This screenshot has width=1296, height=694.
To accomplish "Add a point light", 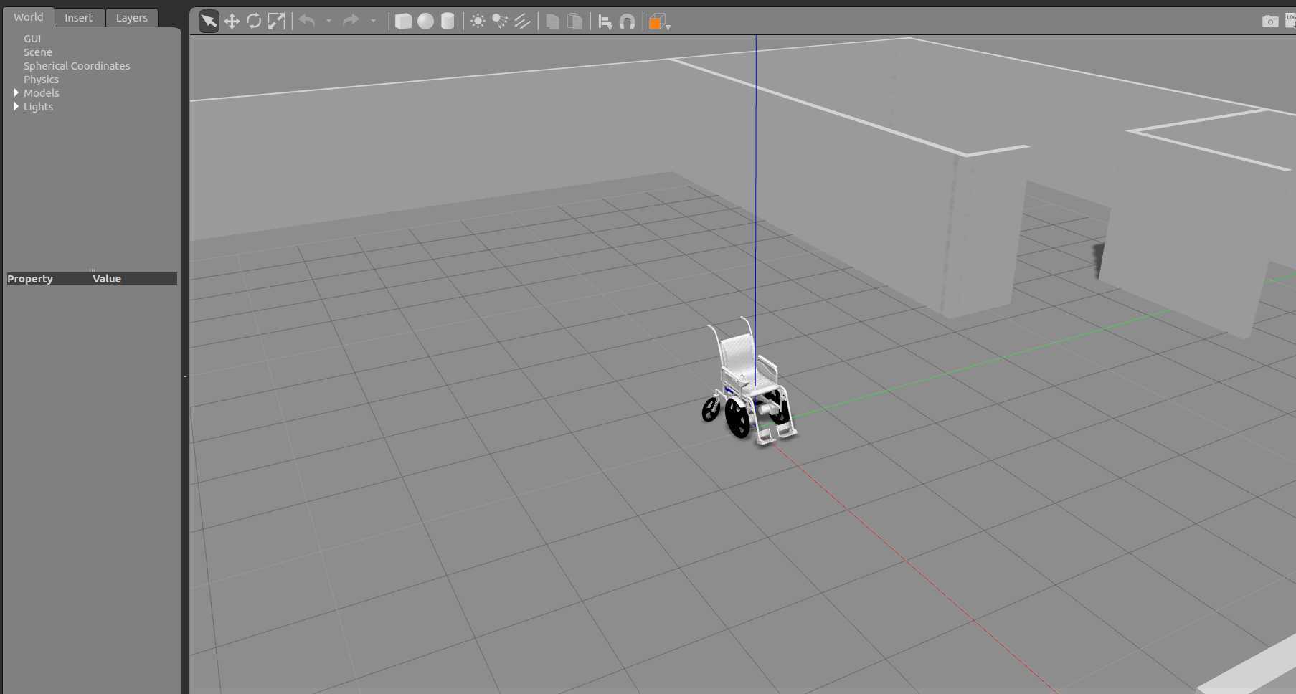I will tap(478, 22).
